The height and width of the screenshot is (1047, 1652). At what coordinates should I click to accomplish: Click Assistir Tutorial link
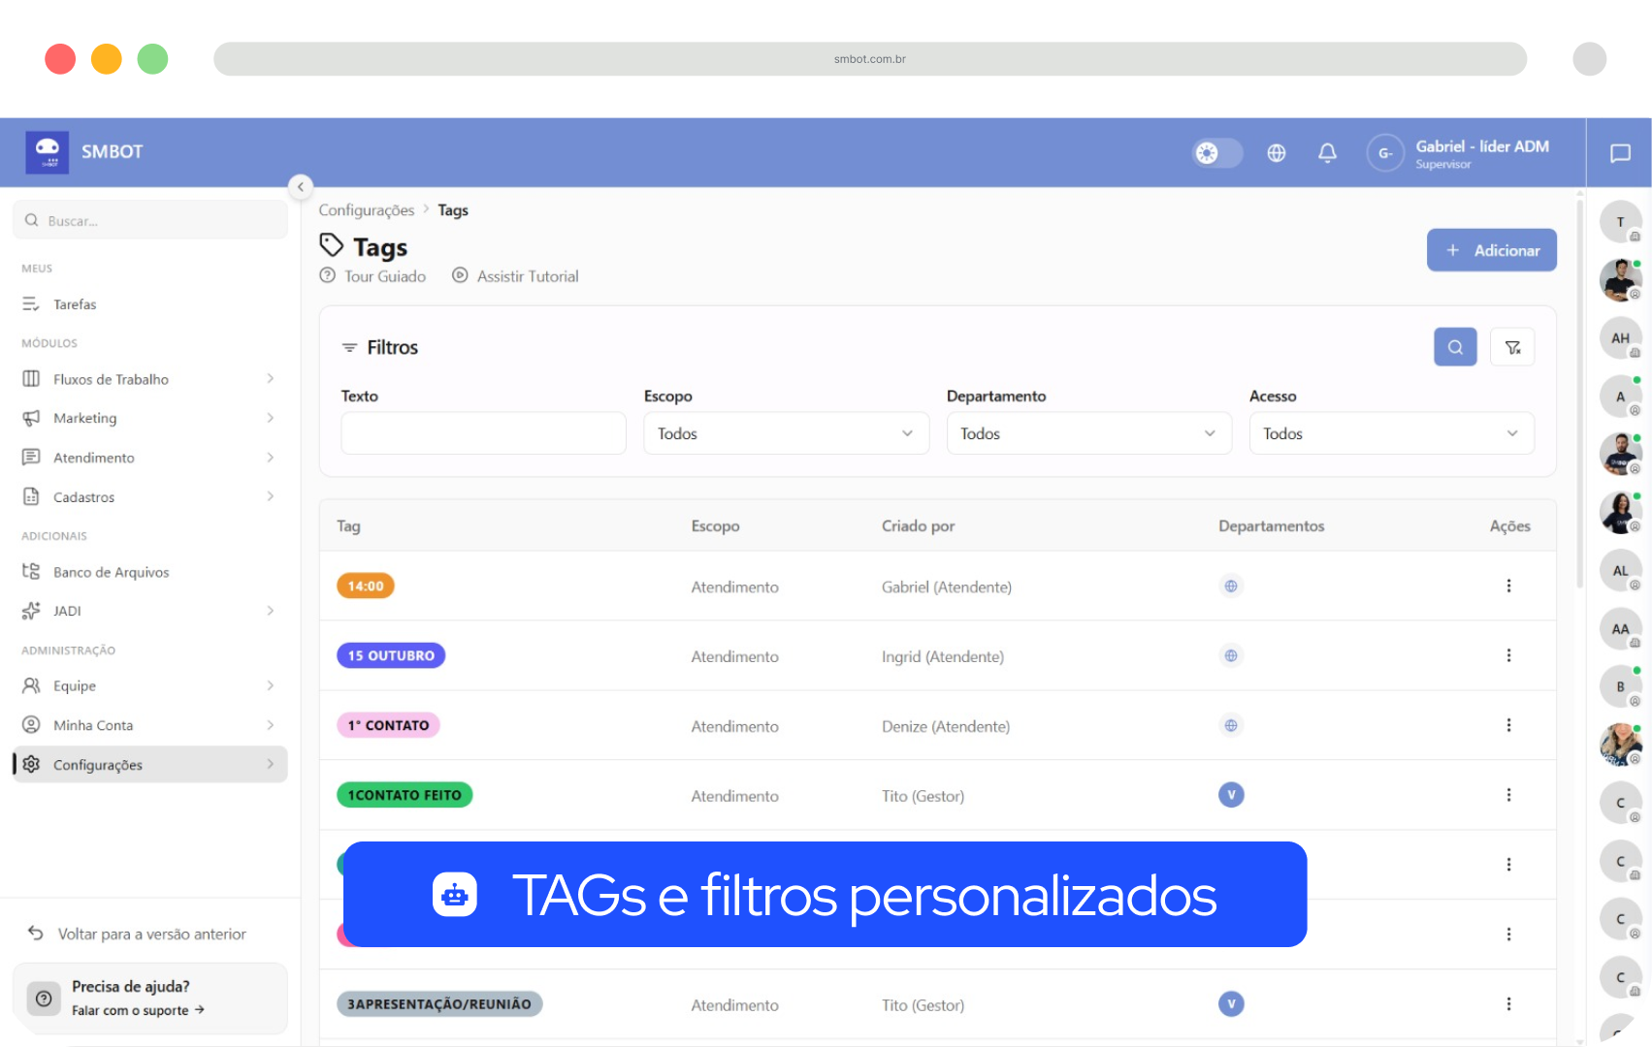pyautogui.click(x=515, y=276)
